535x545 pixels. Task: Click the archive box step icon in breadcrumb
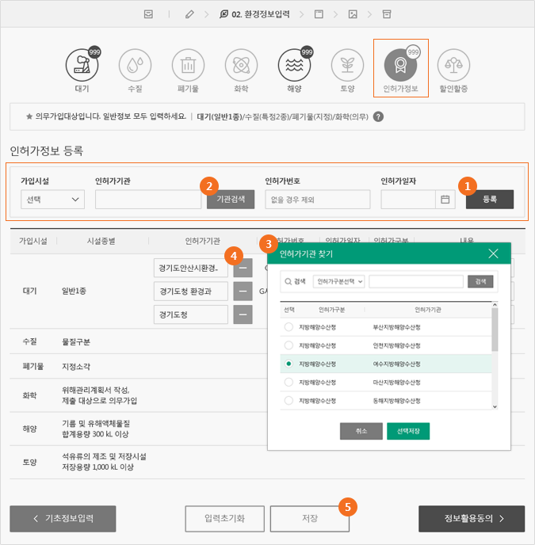[387, 14]
